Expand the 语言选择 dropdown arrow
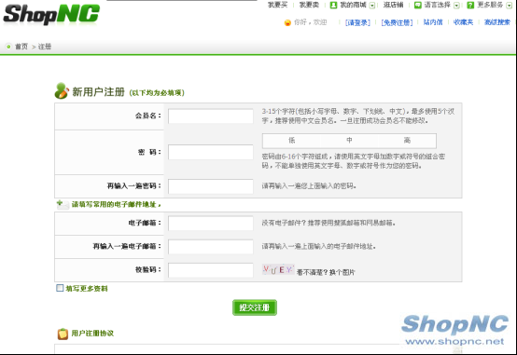Viewport: 517px width, 355px height. click(x=456, y=6)
